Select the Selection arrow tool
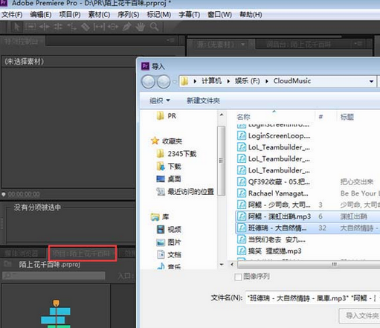Screen dimensions: 380x328 tap(16, 27)
